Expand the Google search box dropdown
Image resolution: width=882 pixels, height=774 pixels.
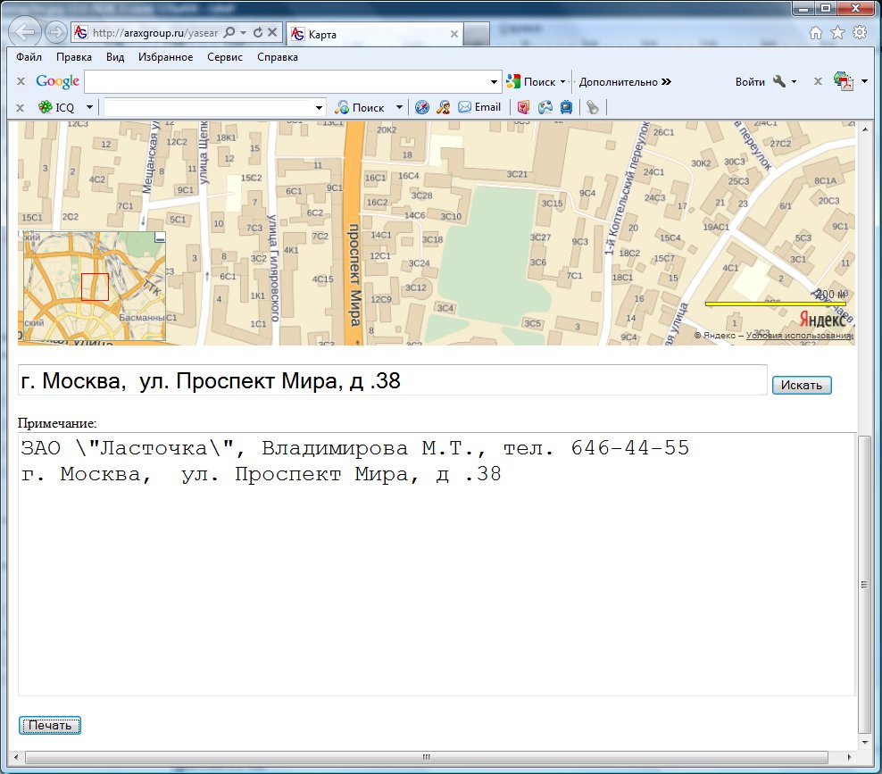click(495, 82)
